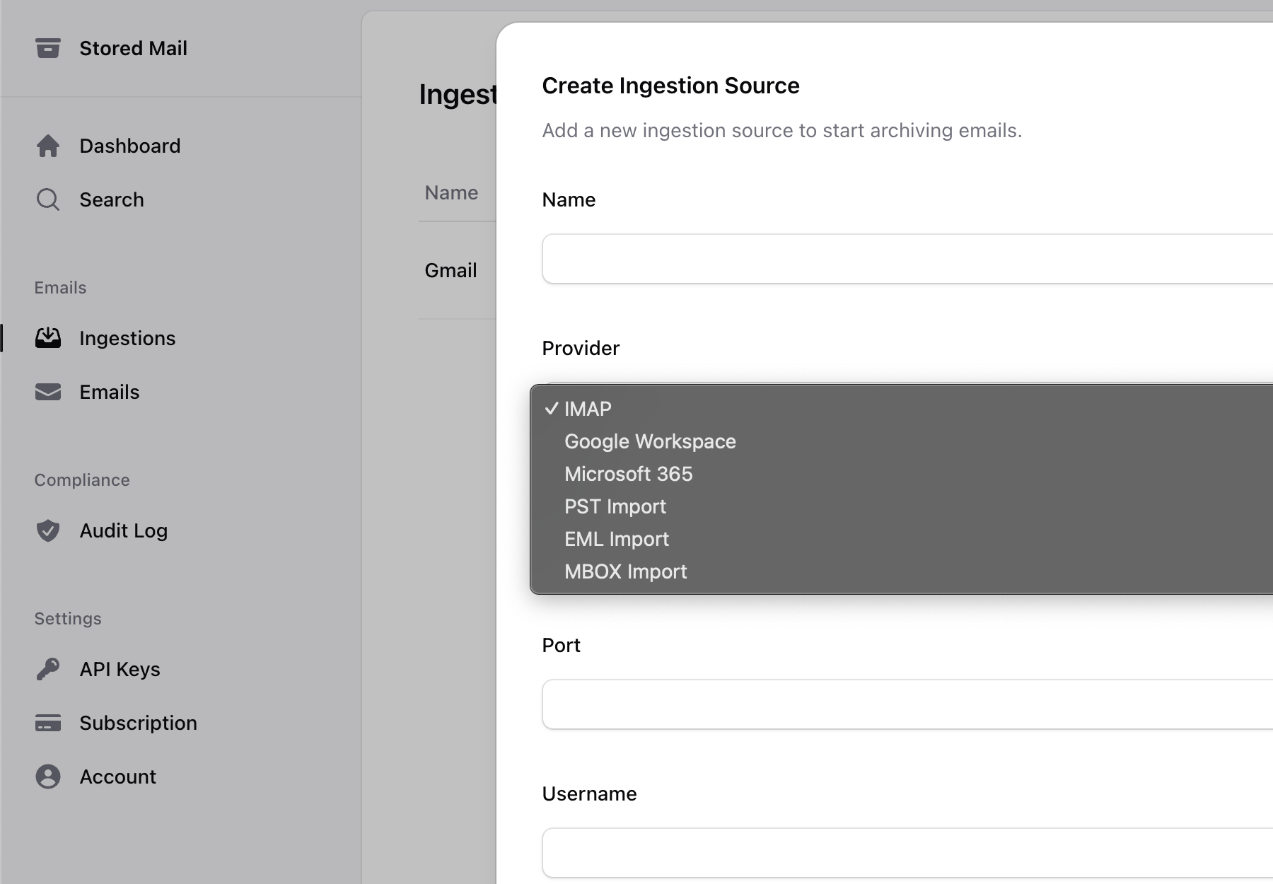Click the Account user avatar icon
The width and height of the screenshot is (1273, 884).
tap(48, 777)
